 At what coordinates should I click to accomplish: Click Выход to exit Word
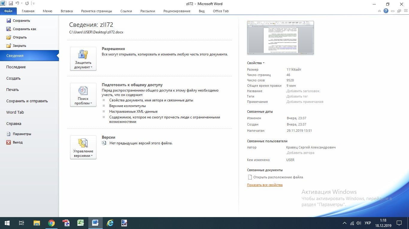point(17,142)
